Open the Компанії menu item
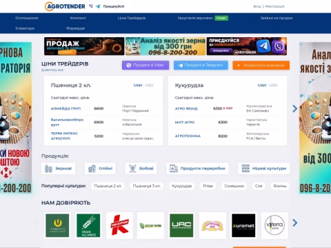 coord(78,18)
